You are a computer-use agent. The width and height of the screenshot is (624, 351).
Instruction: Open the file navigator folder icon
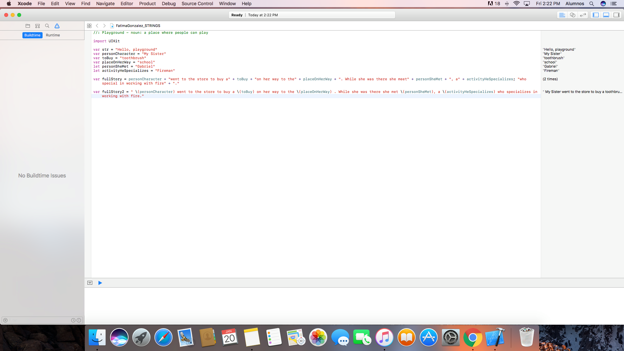28,26
